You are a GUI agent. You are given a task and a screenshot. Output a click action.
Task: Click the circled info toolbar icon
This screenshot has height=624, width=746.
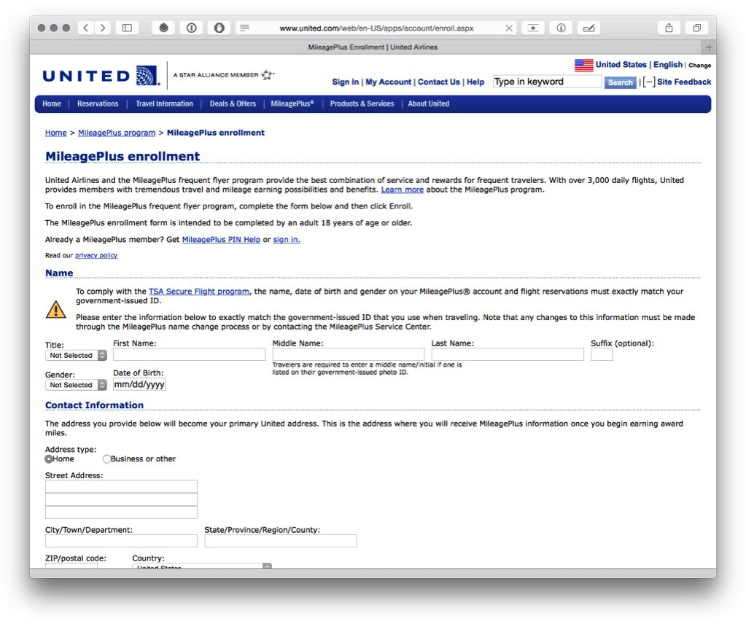click(561, 28)
